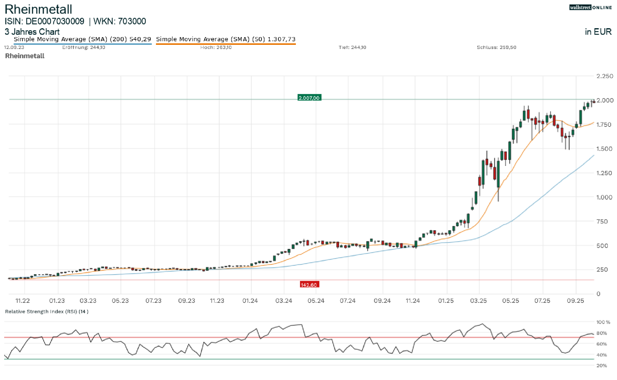Click the Rheinmetall chart title

[38, 9]
